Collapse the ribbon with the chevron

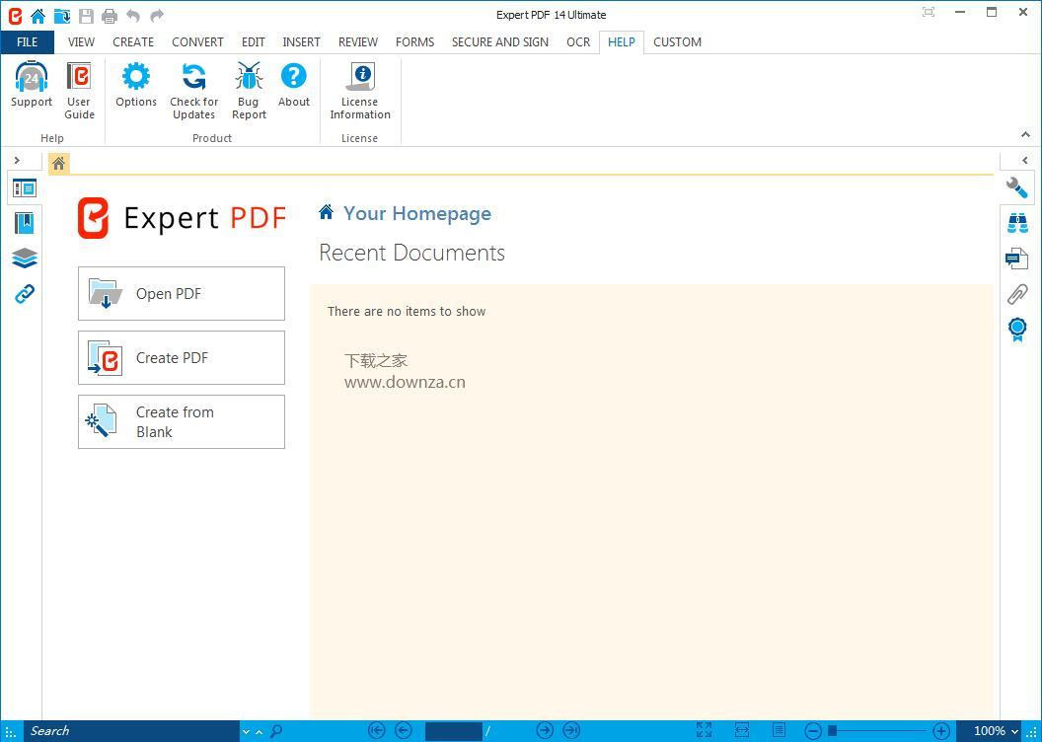click(x=1025, y=135)
